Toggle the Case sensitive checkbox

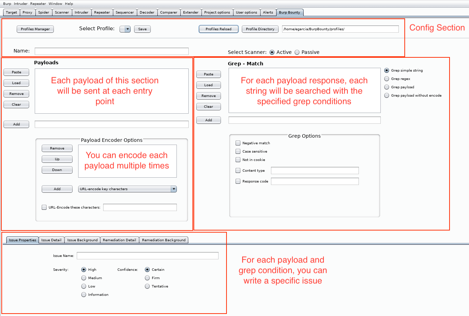(x=238, y=151)
